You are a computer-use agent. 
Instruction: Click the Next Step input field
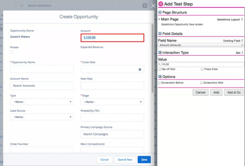[x=112, y=86]
